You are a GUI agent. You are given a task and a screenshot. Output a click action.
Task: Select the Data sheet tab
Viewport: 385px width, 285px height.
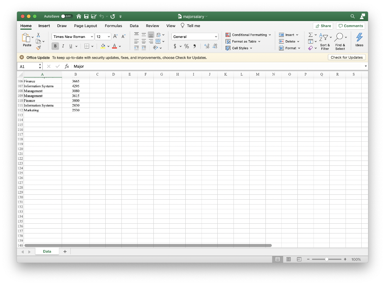pyautogui.click(x=47, y=252)
